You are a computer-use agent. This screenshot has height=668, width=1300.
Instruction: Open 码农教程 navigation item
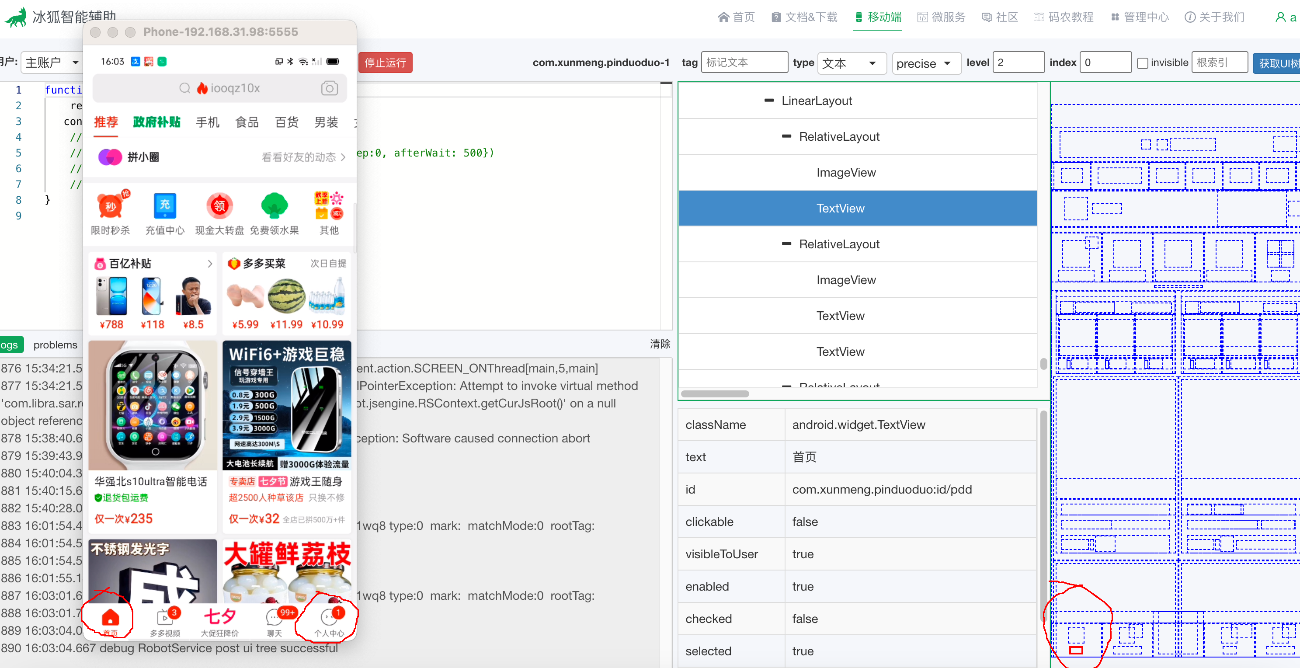pyautogui.click(x=1064, y=17)
